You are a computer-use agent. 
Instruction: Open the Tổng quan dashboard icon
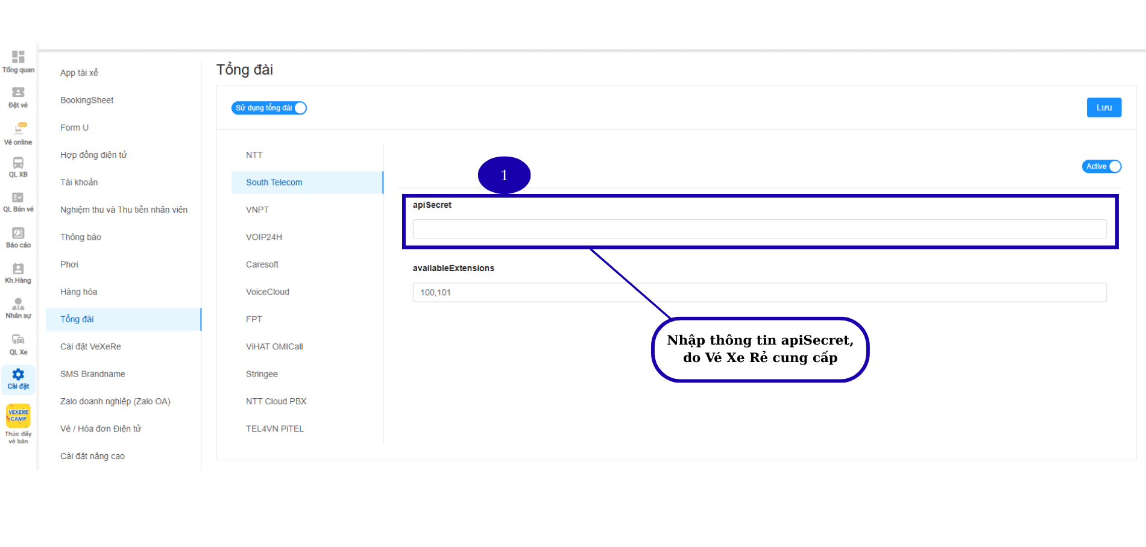18,57
